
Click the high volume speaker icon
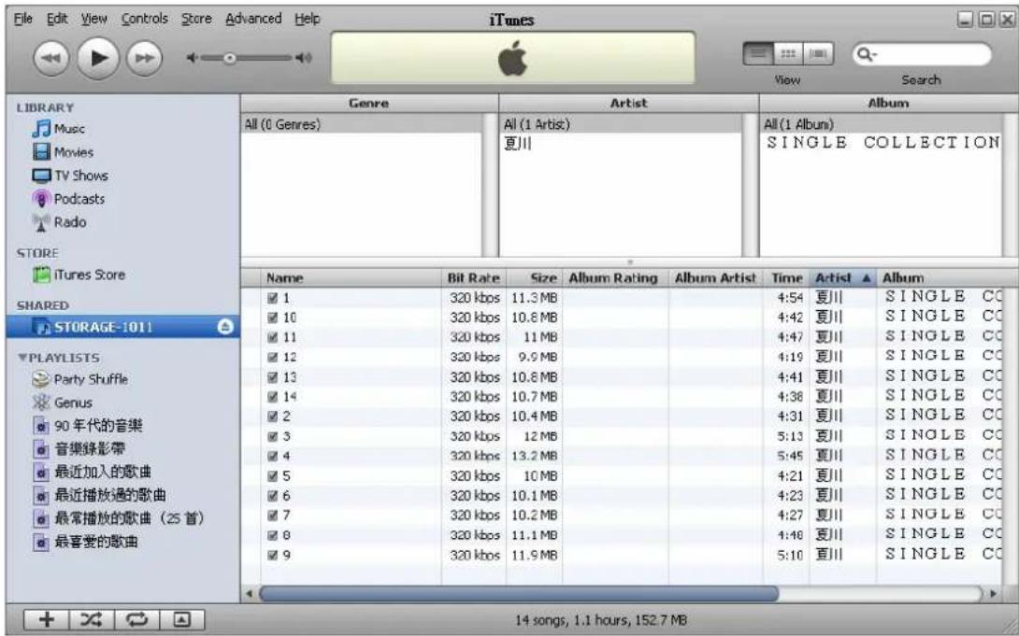pos(304,59)
